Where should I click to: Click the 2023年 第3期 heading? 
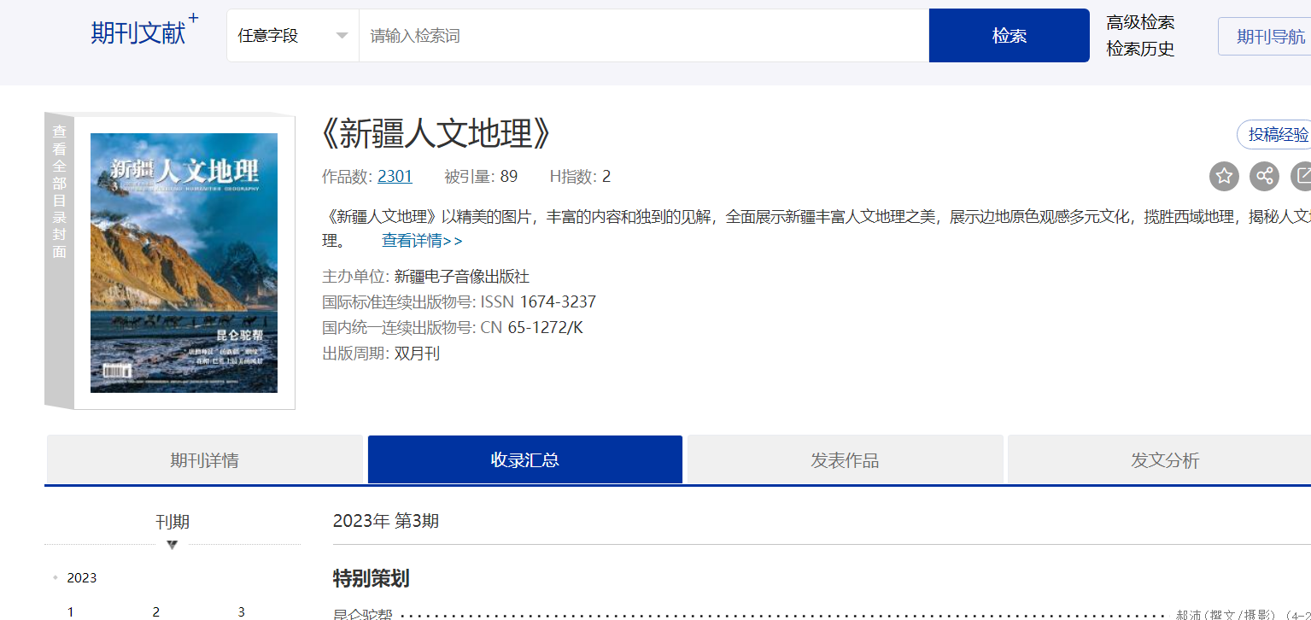tap(386, 521)
